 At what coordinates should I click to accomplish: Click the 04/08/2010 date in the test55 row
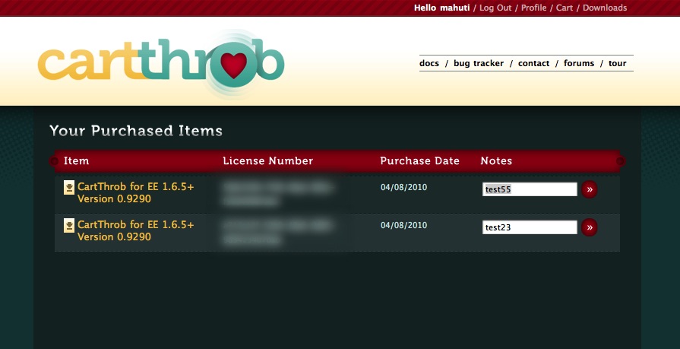(403, 188)
